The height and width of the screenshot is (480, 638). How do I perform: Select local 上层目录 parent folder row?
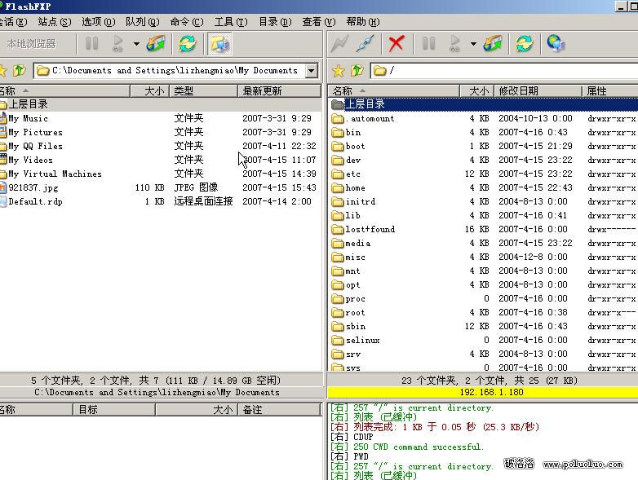point(160,104)
